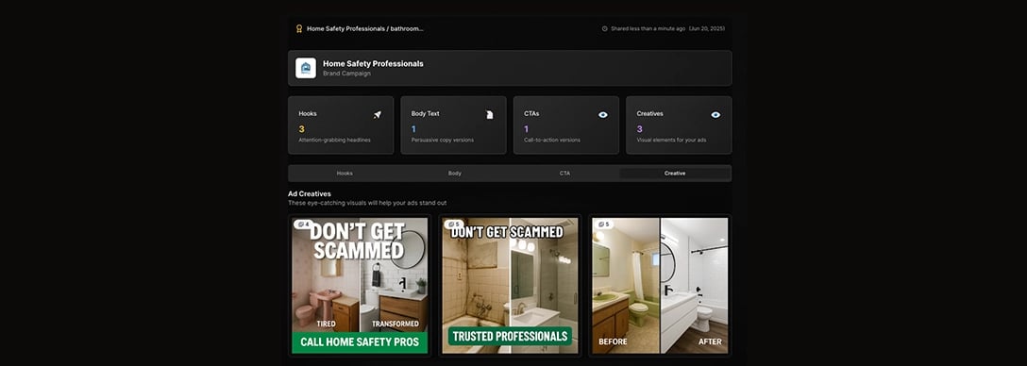Click the variant count badge showing 4
This screenshot has height=366, width=1027.
click(303, 224)
